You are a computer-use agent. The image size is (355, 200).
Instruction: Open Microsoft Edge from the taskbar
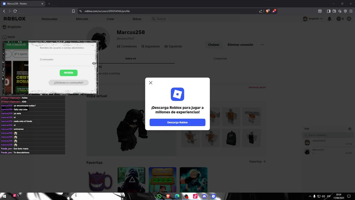pos(177,196)
